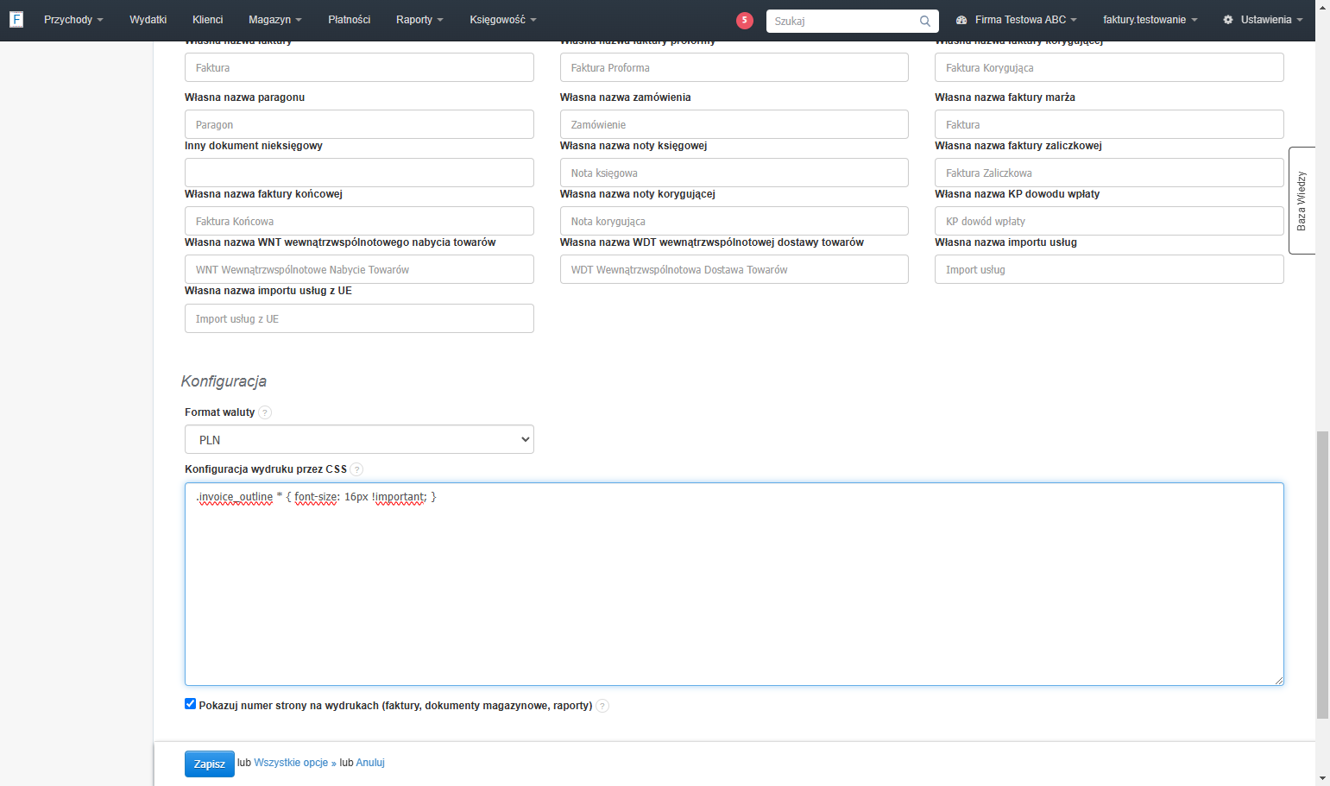The width and height of the screenshot is (1330, 786).
Task: Open the Płatności menu item
Action: pyautogui.click(x=350, y=20)
